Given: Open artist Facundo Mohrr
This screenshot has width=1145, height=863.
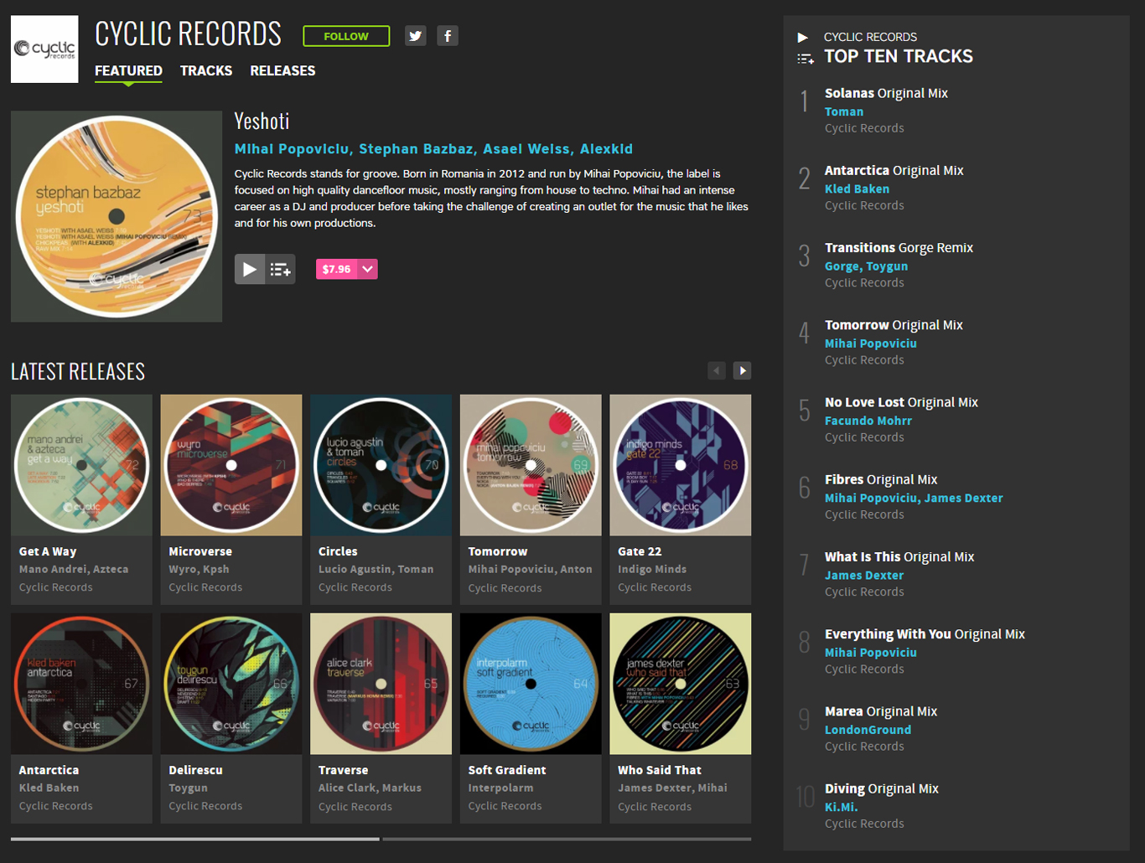Looking at the screenshot, I should (x=868, y=421).
